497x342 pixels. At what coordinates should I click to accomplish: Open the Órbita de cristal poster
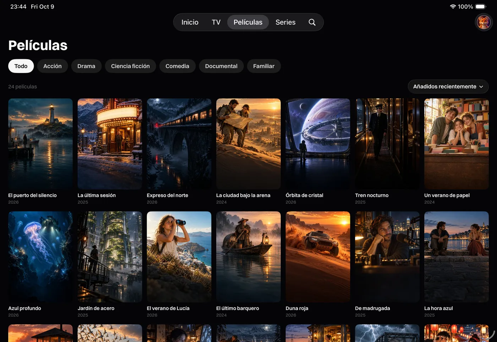coord(318,144)
